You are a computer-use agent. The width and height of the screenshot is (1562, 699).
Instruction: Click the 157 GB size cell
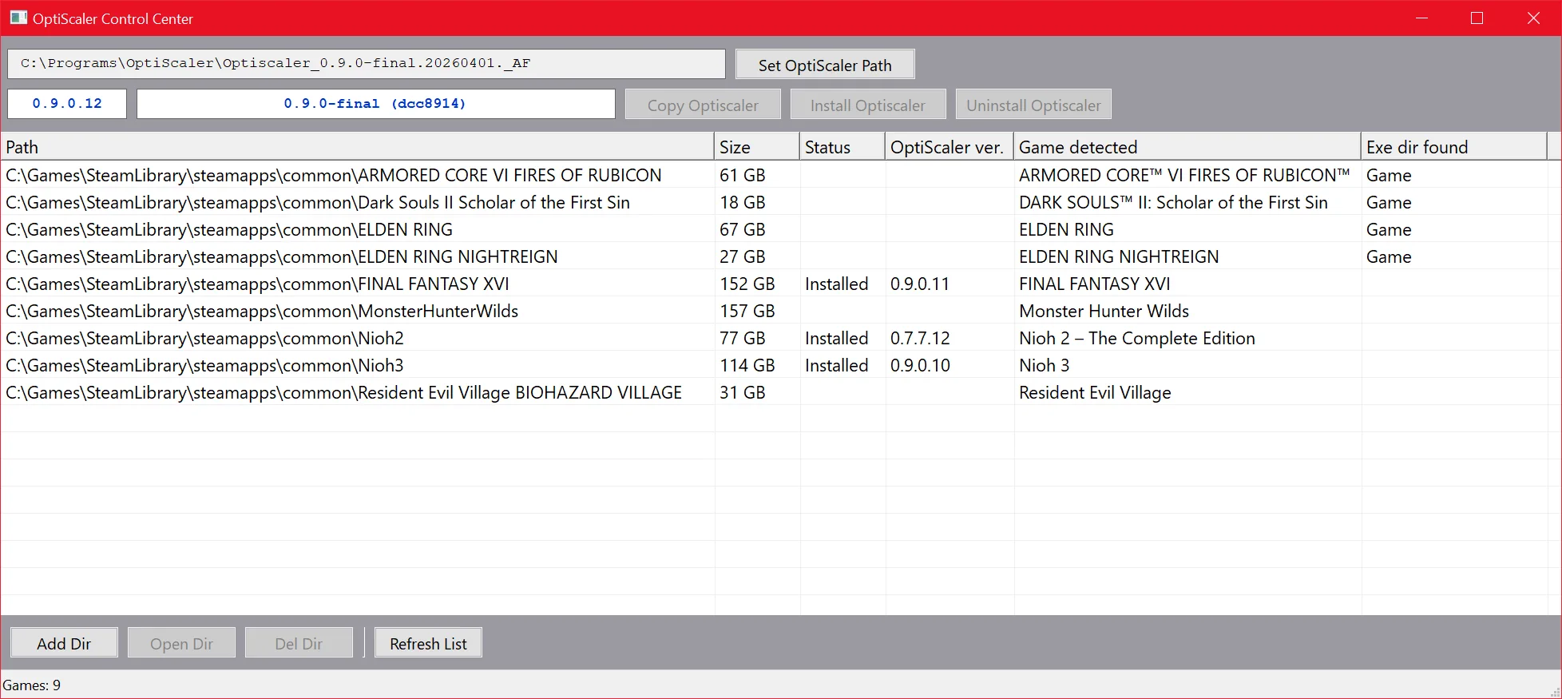coord(747,311)
